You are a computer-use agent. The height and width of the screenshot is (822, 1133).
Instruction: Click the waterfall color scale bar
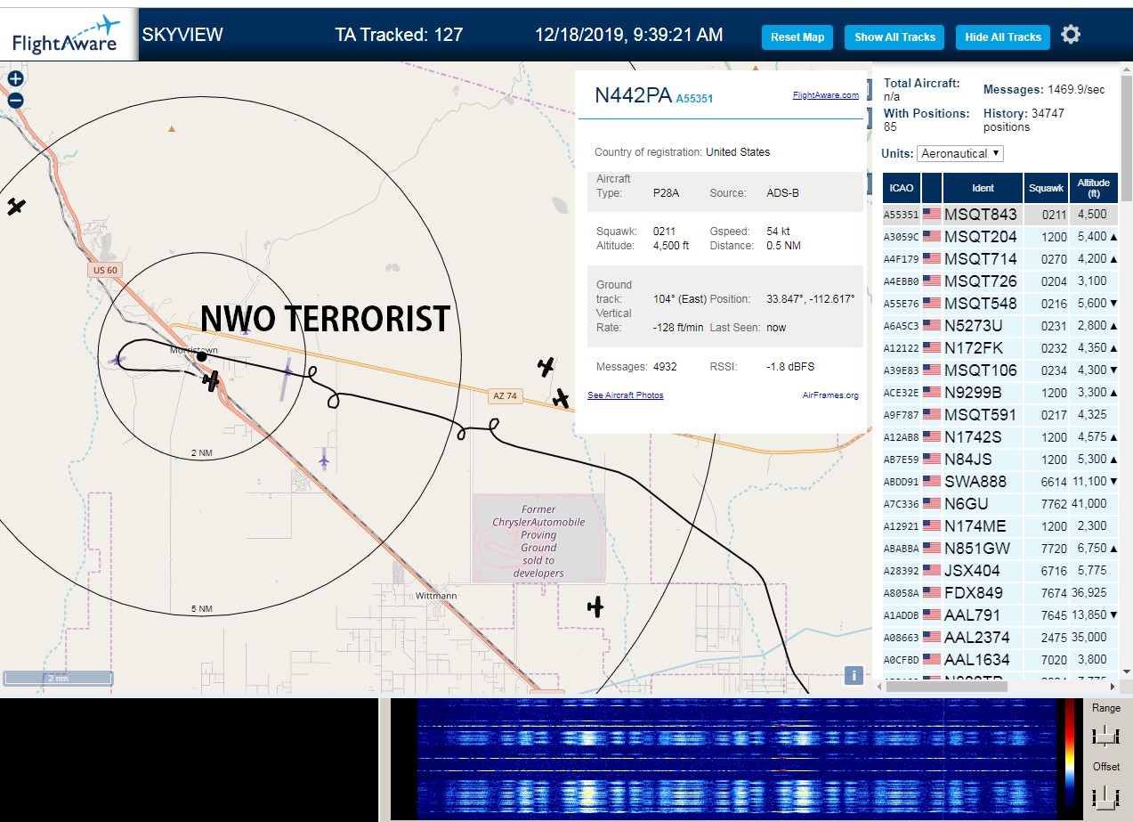click(x=1070, y=753)
